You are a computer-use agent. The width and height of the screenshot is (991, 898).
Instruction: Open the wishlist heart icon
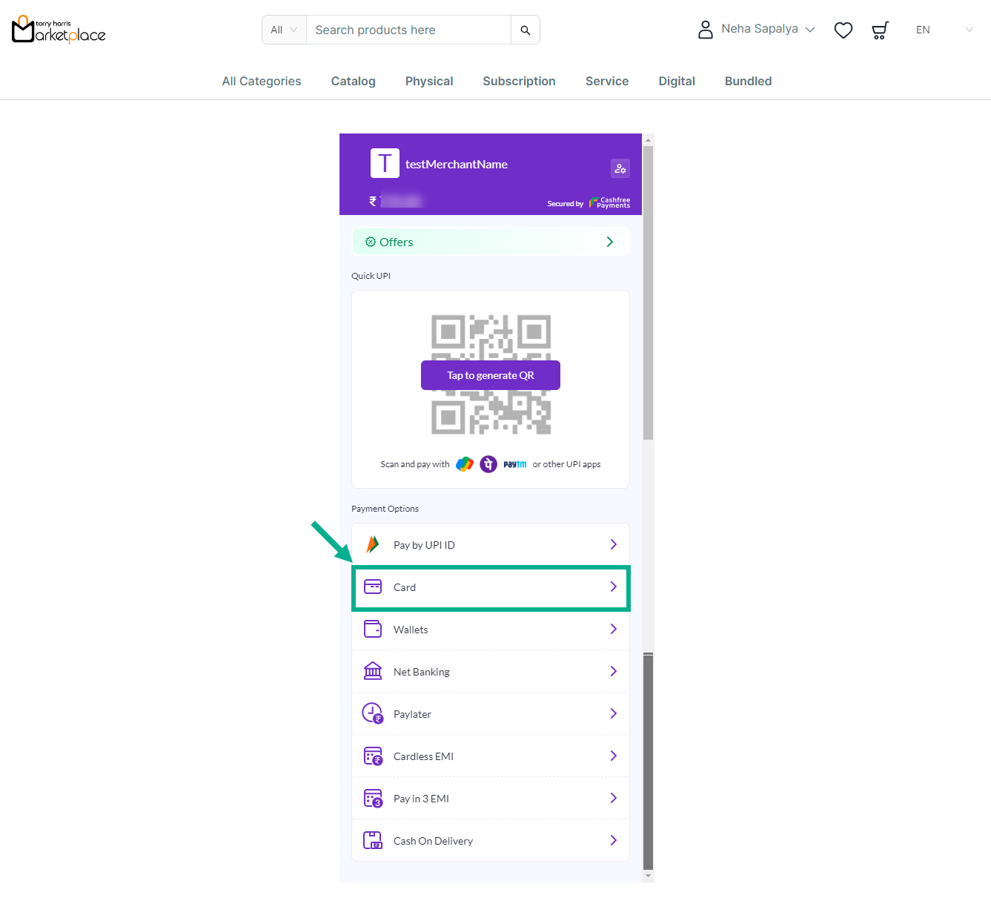pyautogui.click(x=843, y=30)
